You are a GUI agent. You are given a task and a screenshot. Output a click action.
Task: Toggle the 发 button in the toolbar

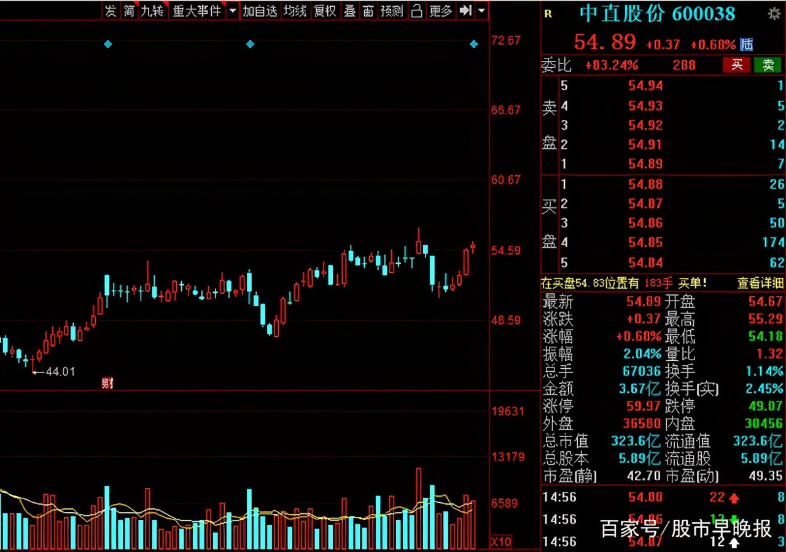pyautogui.click(x=111, y=10)
